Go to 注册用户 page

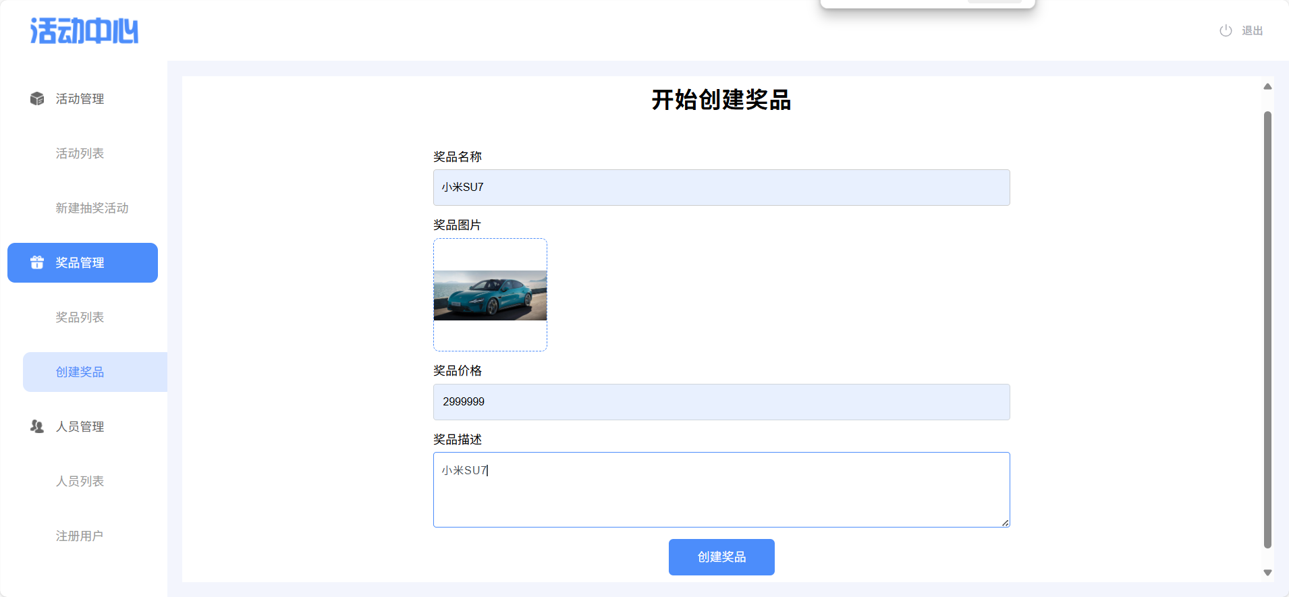(x=80, y=536)
